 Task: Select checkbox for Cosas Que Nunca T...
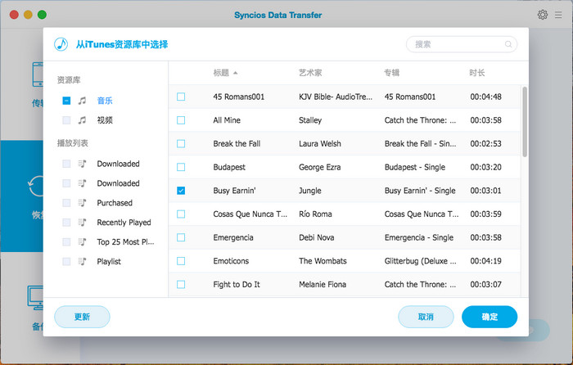tap(181, 214)
